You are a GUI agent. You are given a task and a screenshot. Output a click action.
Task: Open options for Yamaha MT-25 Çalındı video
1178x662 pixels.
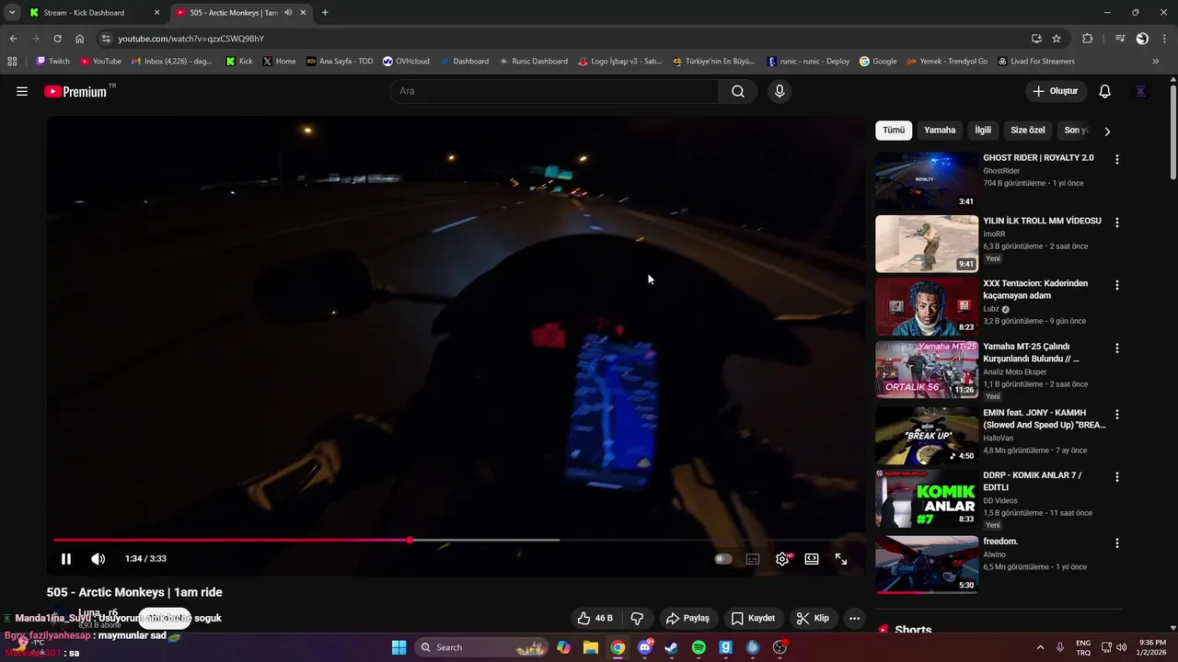point(1117,348)
